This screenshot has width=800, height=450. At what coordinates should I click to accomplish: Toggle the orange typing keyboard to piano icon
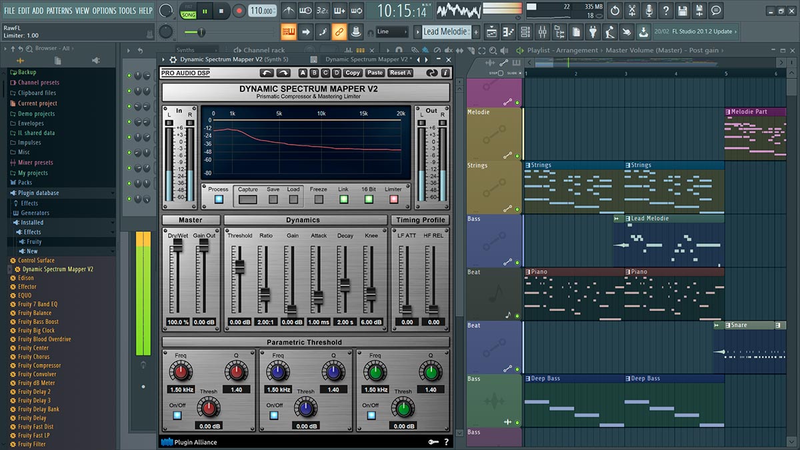click(x=289, y=31)
